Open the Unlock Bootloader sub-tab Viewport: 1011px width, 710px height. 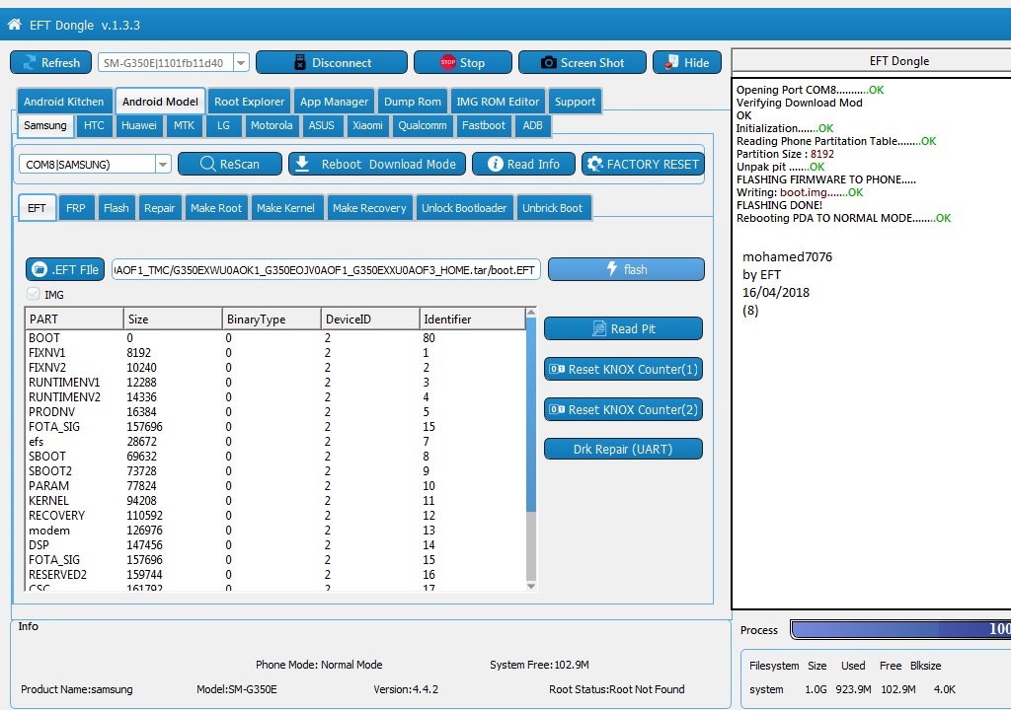click(464, 207)
